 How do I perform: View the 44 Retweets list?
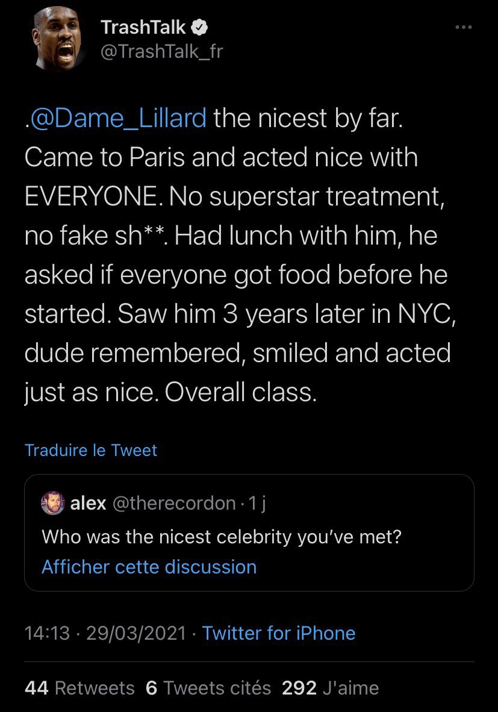[79, 688]
